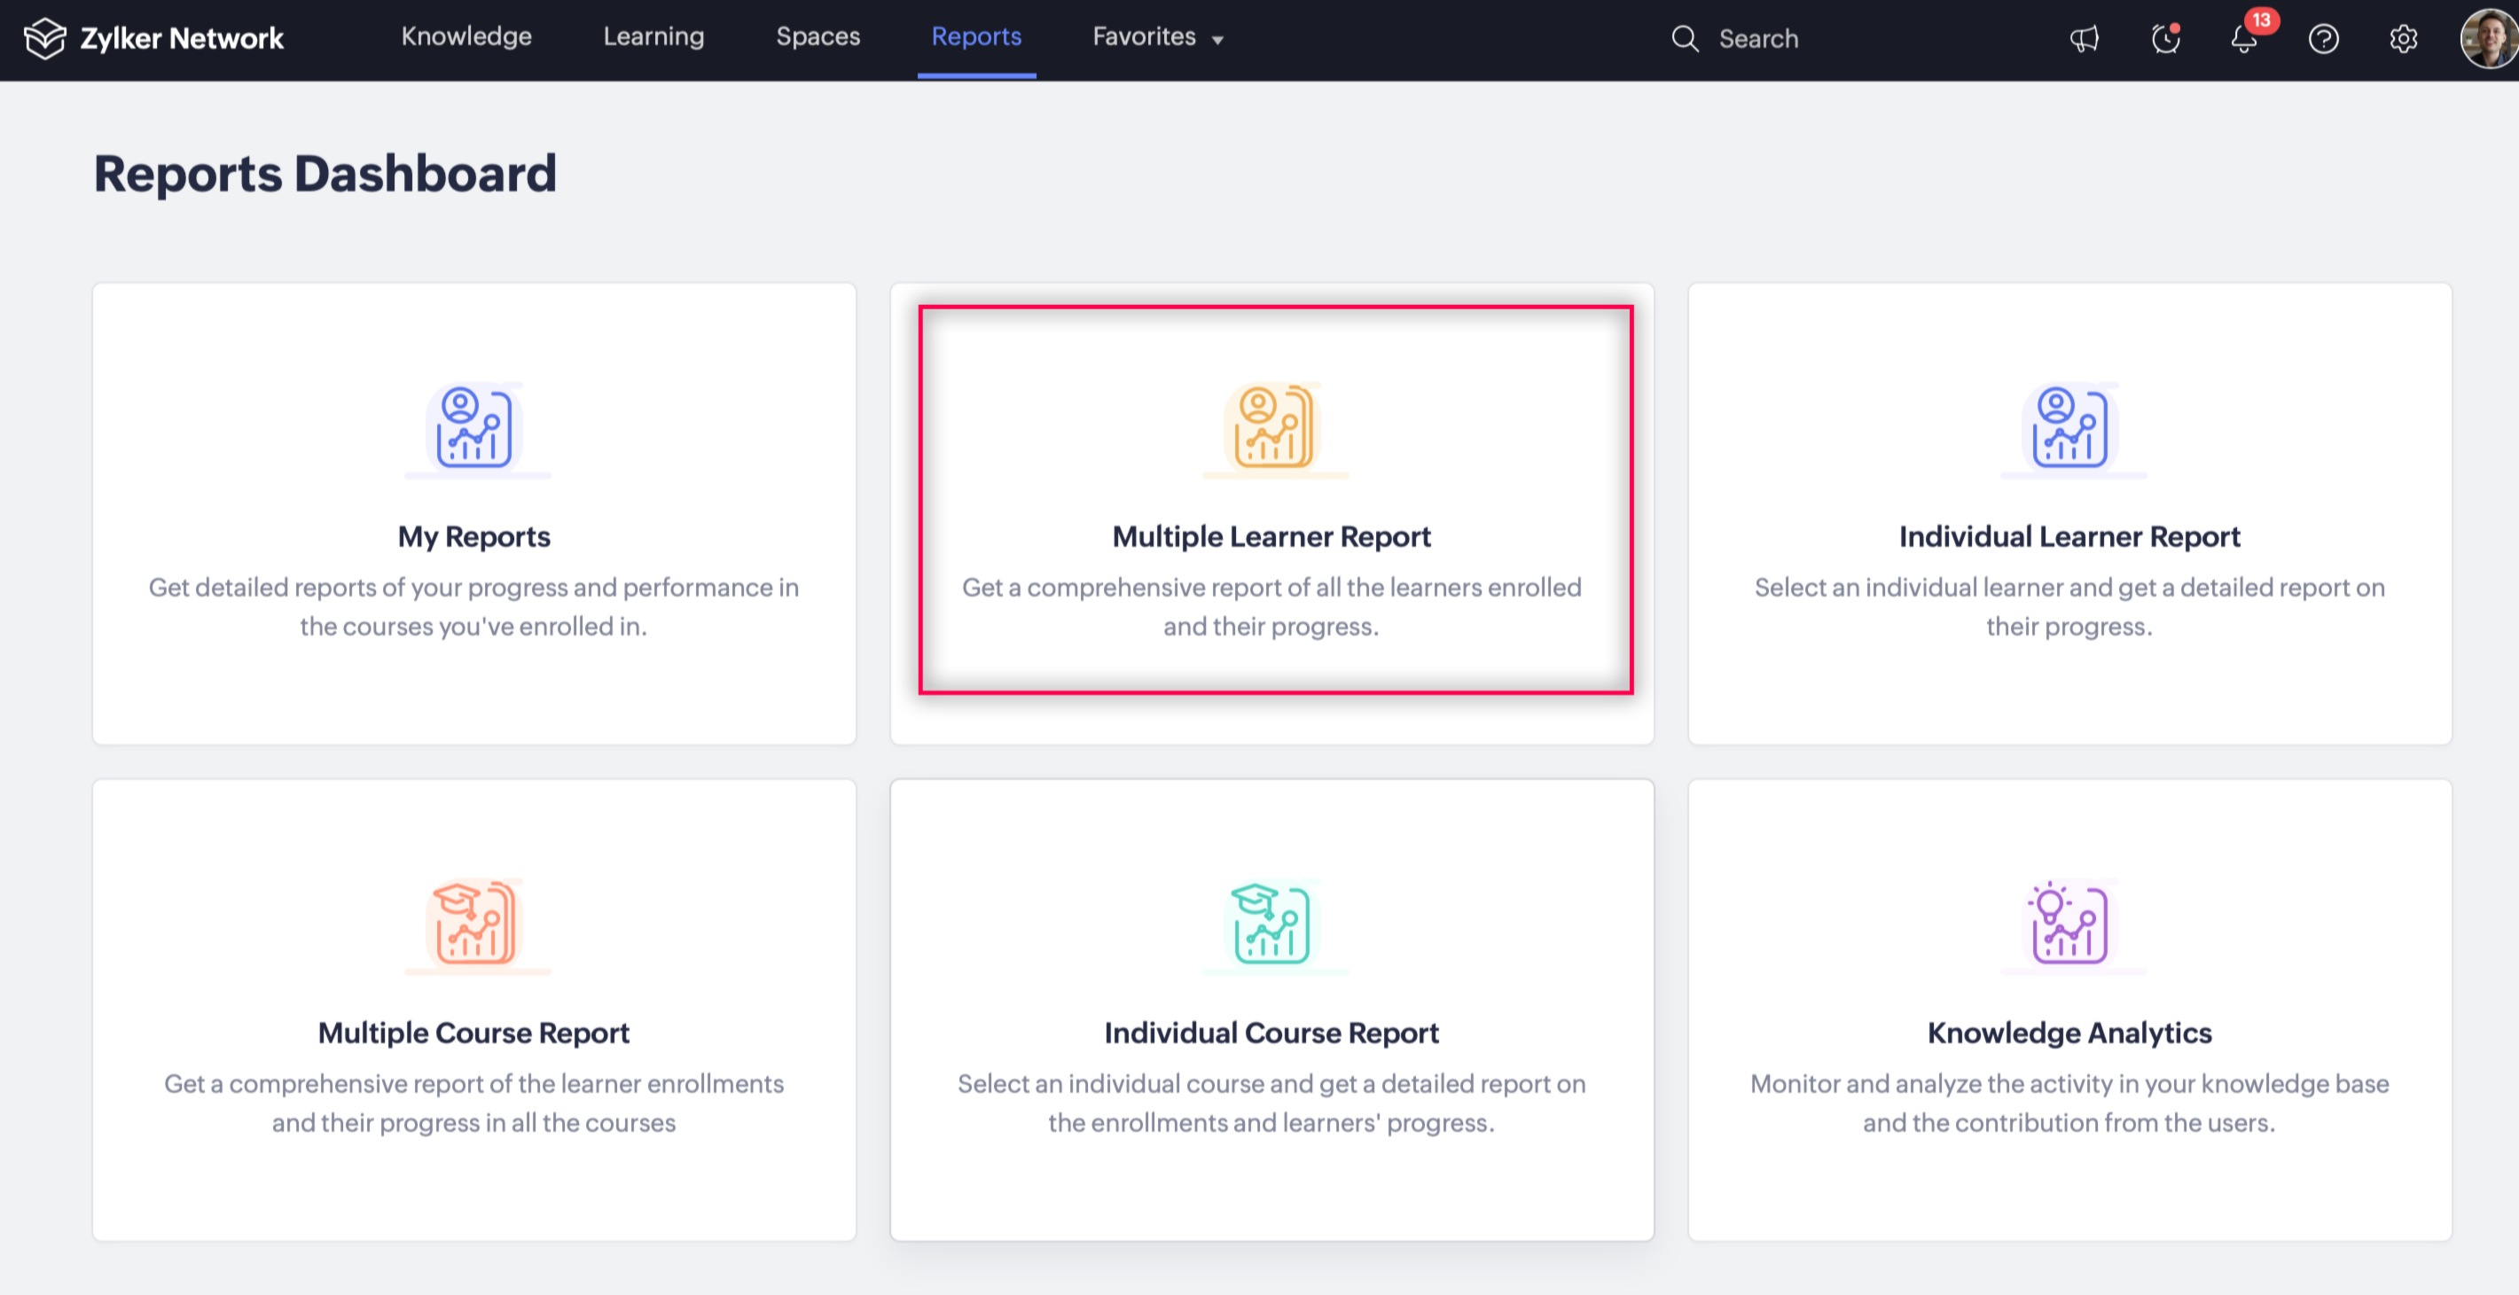Open the recent activity clock icon
2519x1295 pixels.
tap(2165, 39)
